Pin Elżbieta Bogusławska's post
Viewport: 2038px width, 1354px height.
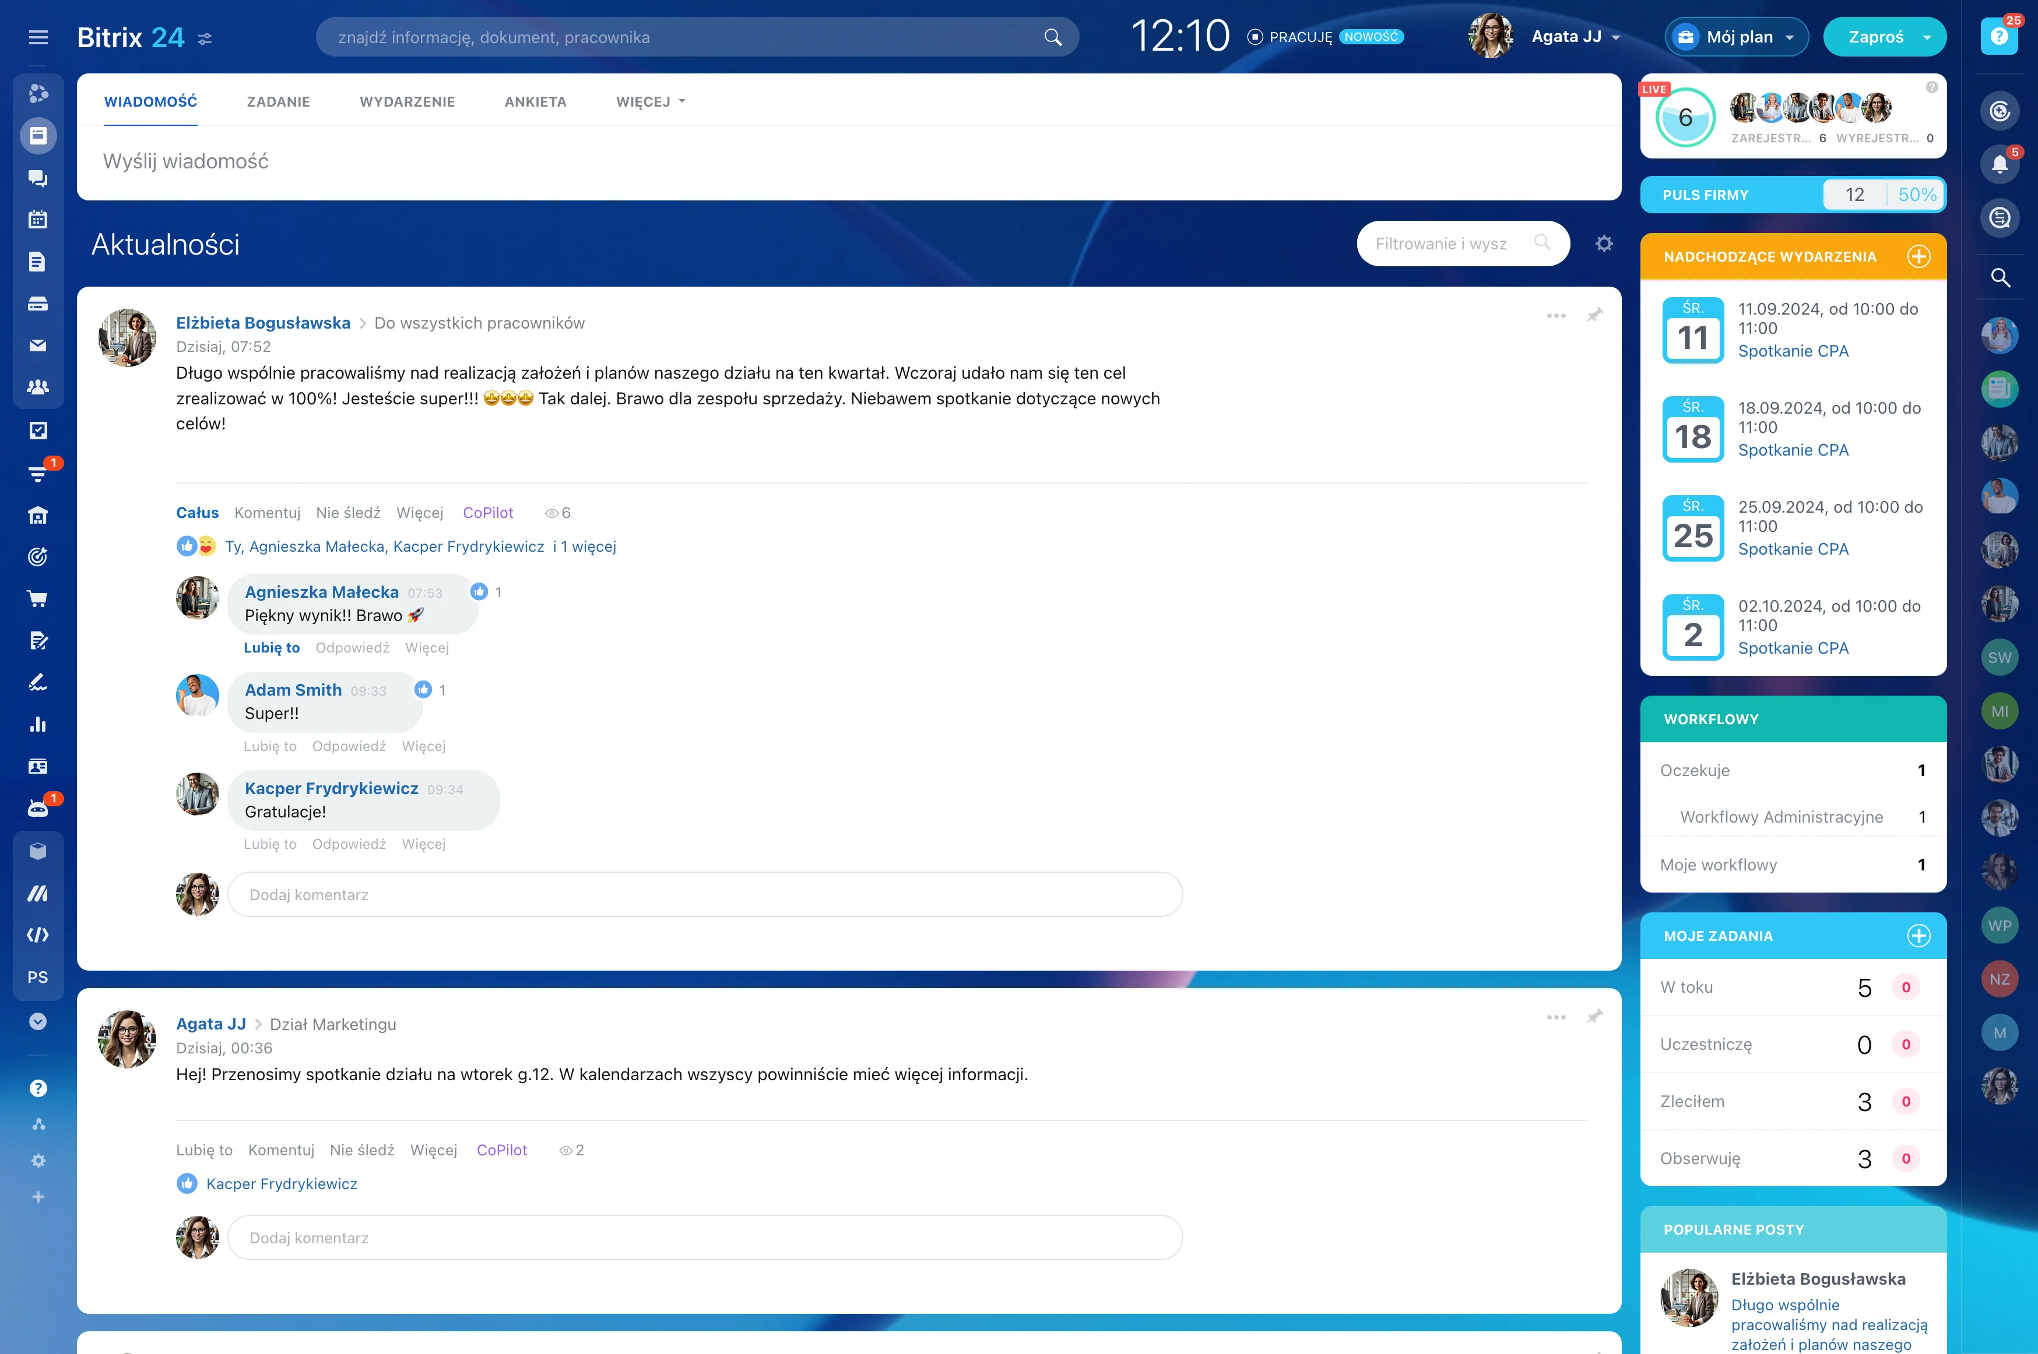tap(1595, 315)
